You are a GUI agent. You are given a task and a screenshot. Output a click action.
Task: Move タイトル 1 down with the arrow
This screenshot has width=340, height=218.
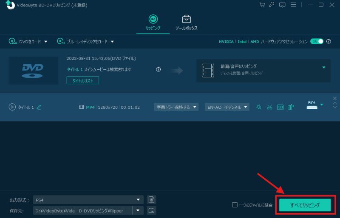[335, 107]
